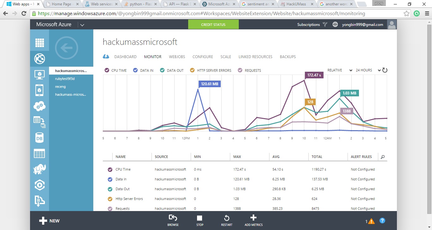Open the 24 HOURS time range dropdown

click(x=368, y=70)
